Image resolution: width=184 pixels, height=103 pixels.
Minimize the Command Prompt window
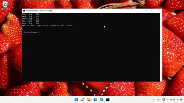[146, 11]
